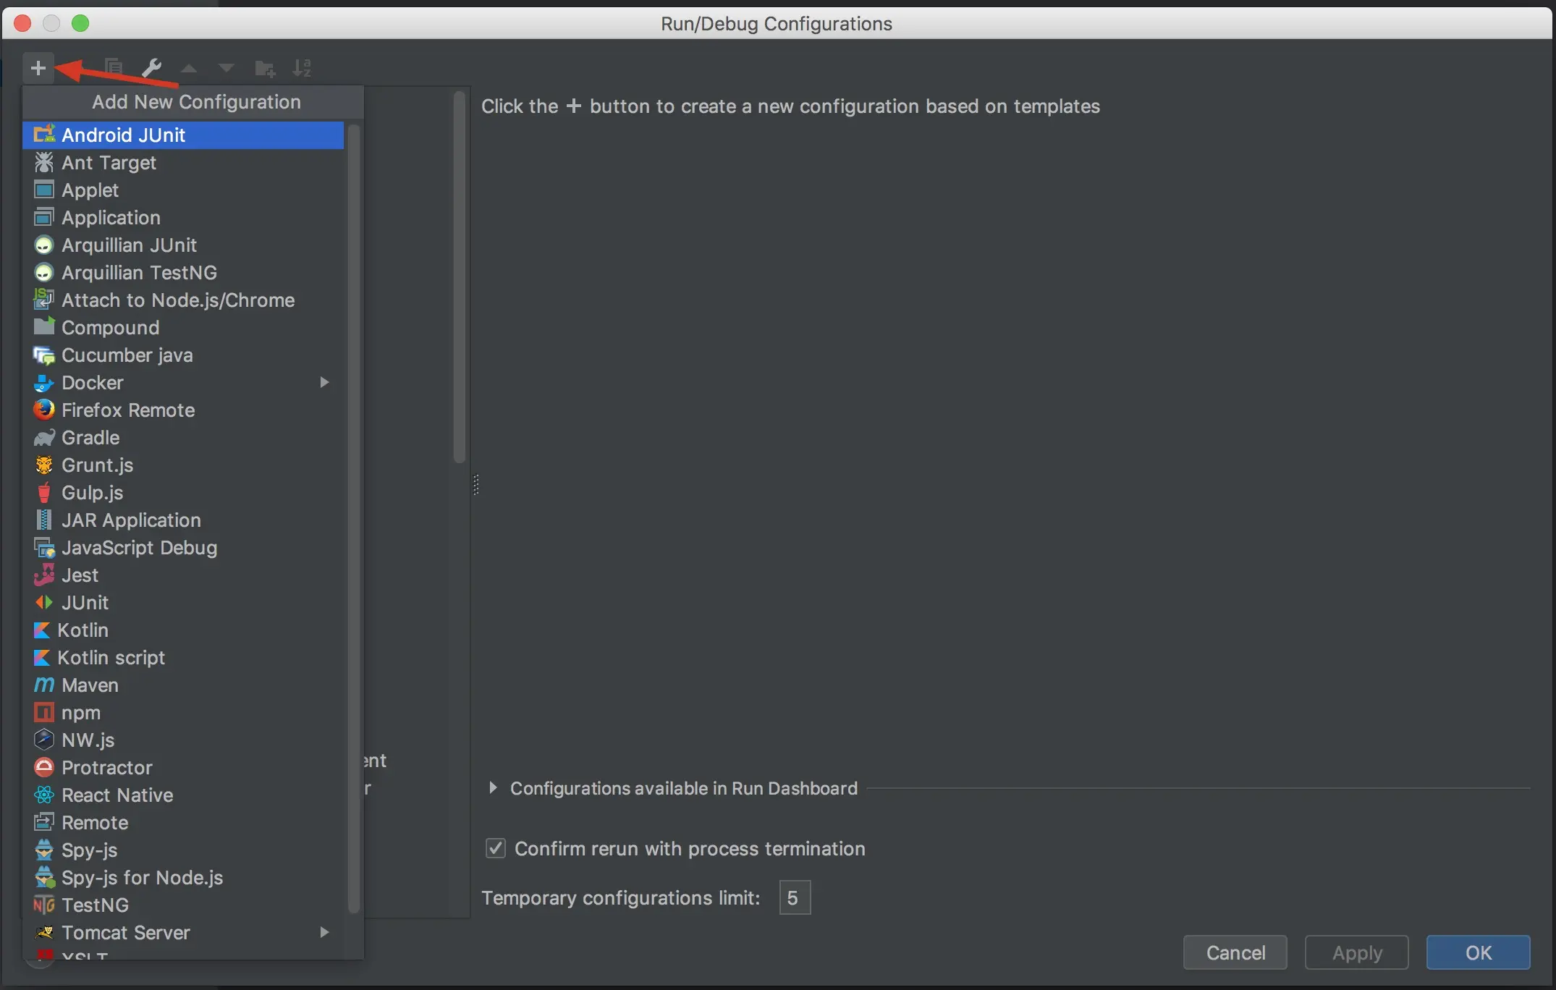Click the wrench Edit Templates icon
The width and height of the screenshot is (1556, 990).
click(151, 68)
